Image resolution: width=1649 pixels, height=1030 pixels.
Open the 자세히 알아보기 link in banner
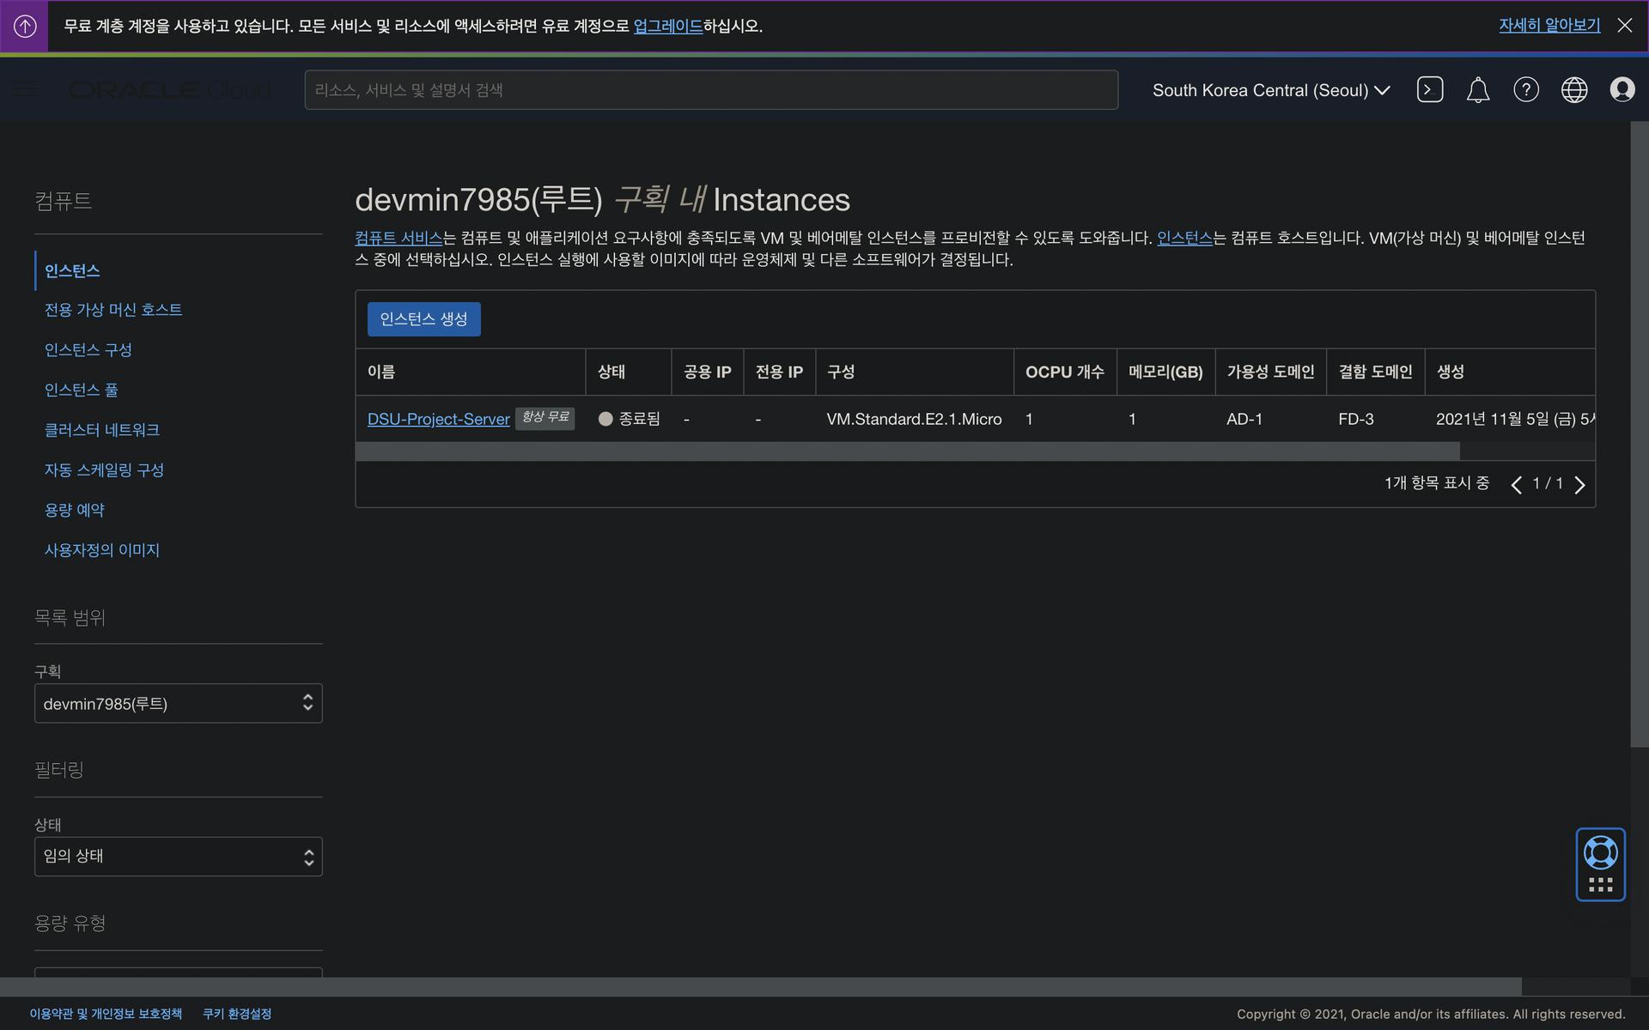tap(1549, 26)
